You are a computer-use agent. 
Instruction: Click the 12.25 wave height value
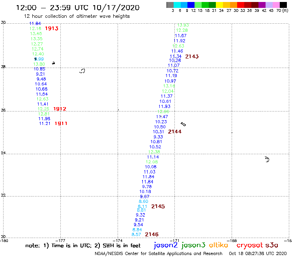pos(43,109)
